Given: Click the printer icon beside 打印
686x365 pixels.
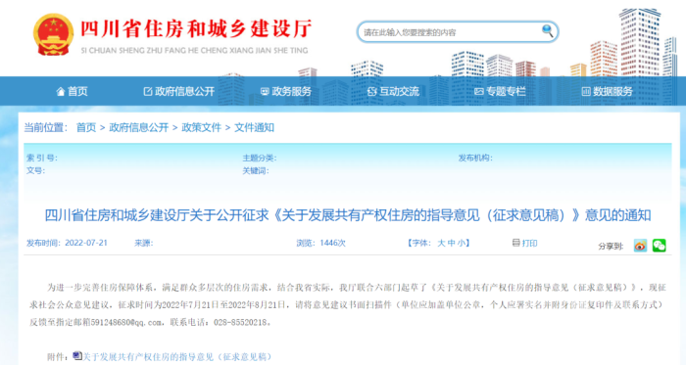Looking at the screenshot, I should pyautogui.click(x=516, y=243).
